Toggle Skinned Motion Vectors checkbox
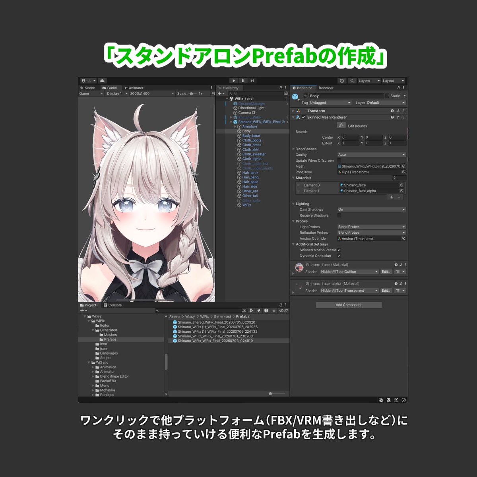The width and height of the screenshot is (477, 477). (339, 250)
